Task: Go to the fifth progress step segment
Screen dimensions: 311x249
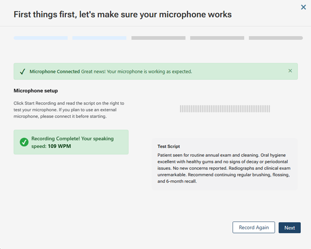Action: pos(276,38)
